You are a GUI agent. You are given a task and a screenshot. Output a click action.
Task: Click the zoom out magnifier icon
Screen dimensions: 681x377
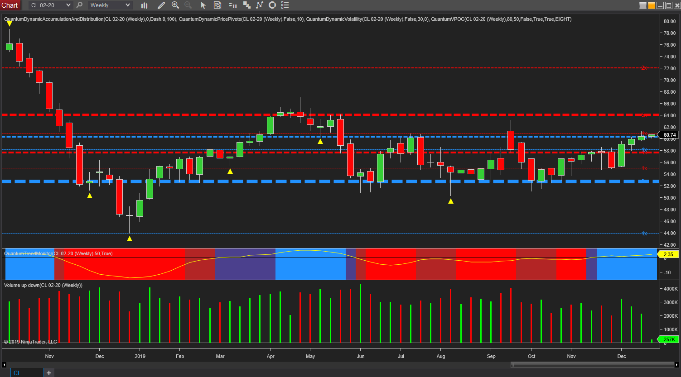tap(188, 5)
